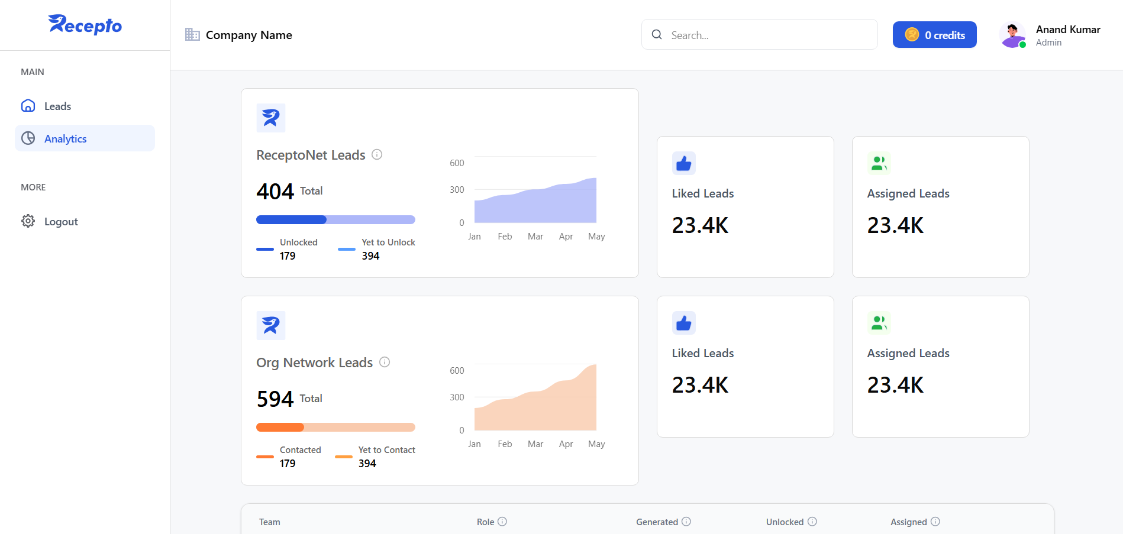The image size is (1123, 534).
Task: Open the Leads section from the sidebar
Action: (57, 106)
